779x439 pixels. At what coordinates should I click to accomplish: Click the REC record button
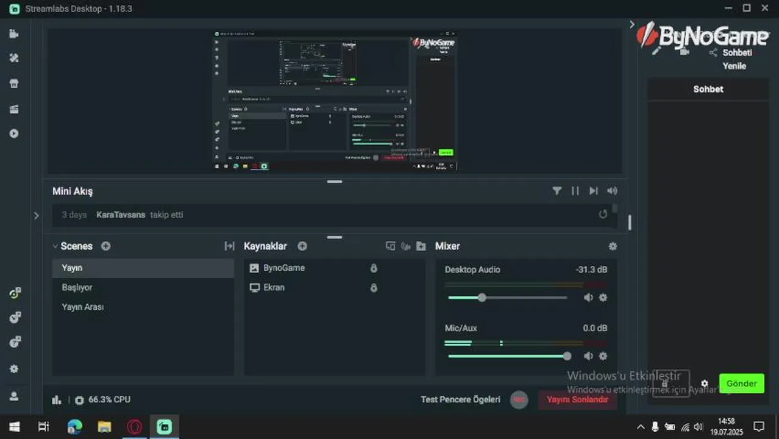(x=519, y=399)
